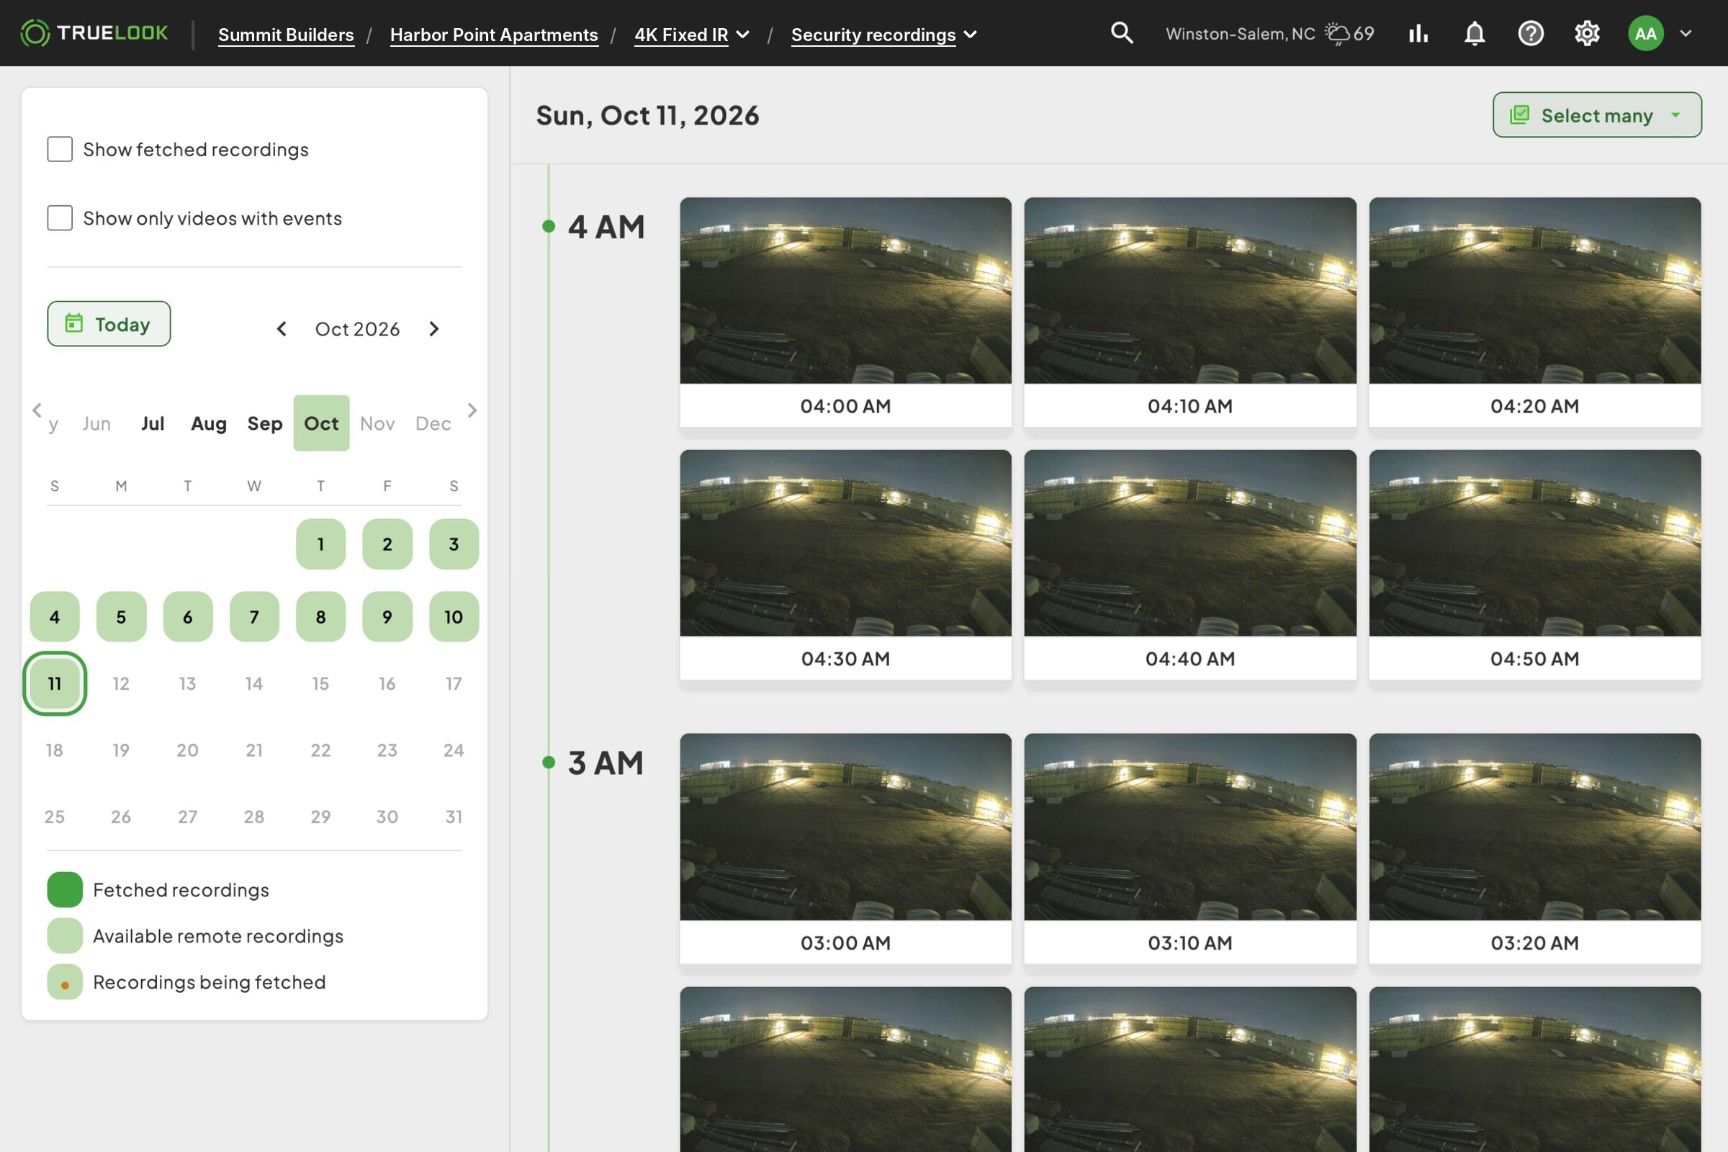Image resolution: width=1728 pixels, height=1152 pixels.
Task: Click the Today button
Action: 109,323
